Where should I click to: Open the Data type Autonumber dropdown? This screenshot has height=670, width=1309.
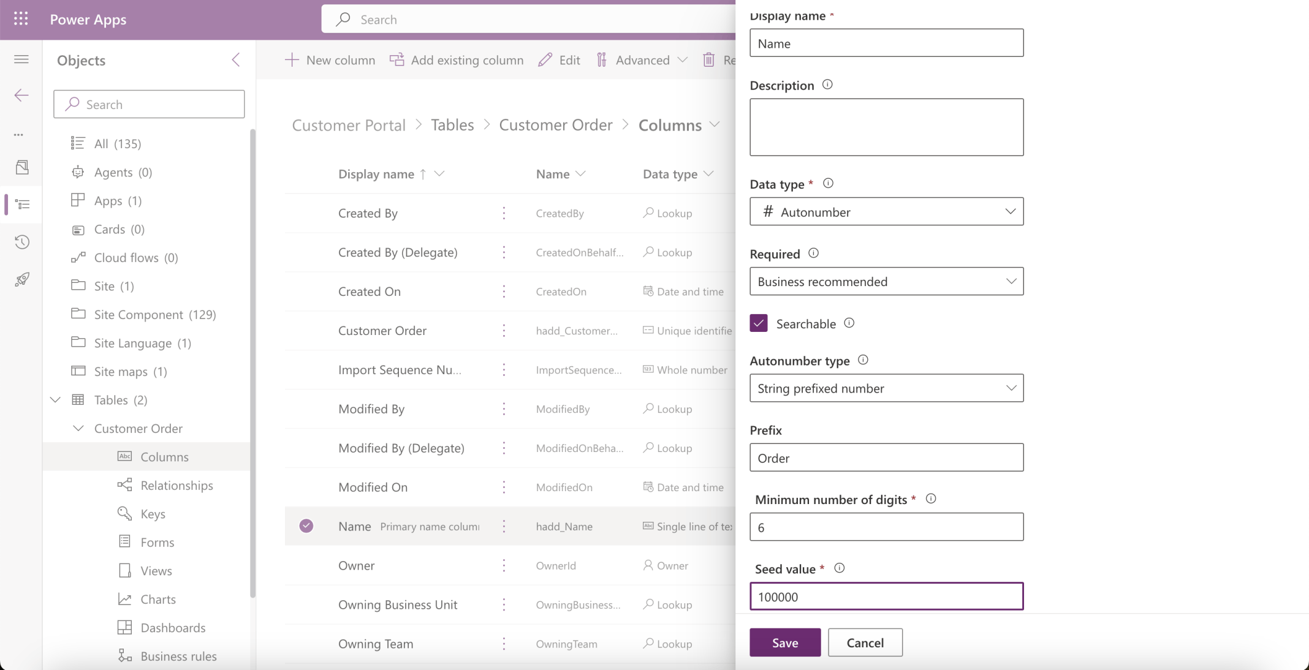coord(886,211)
